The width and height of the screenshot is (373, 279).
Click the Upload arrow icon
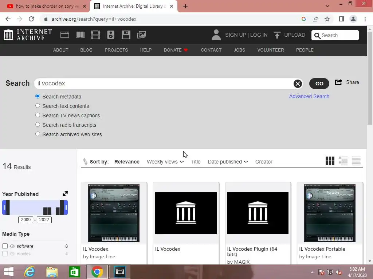point(277,35)
